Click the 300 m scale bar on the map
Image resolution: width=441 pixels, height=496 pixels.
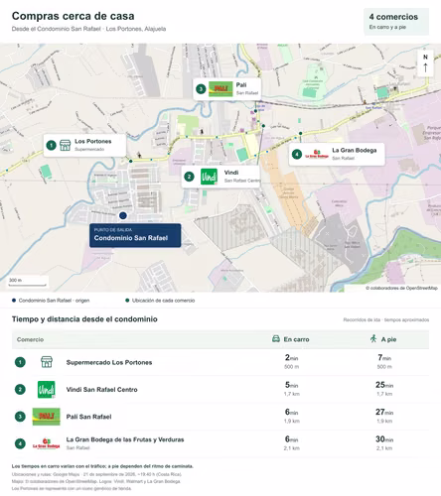[27, 282]
